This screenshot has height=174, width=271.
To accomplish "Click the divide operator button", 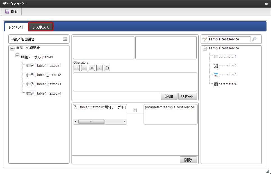I will pyautogui.click(x=99, y=68).
